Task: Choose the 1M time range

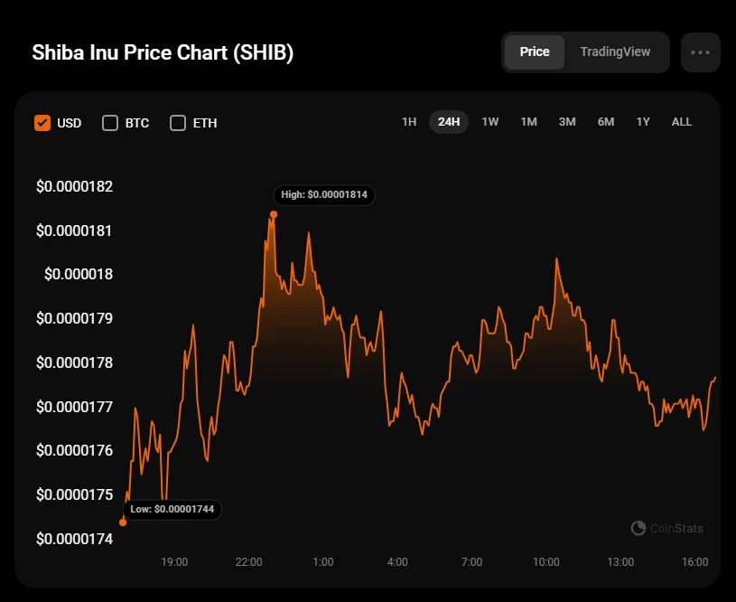Action: coord(529,122)
